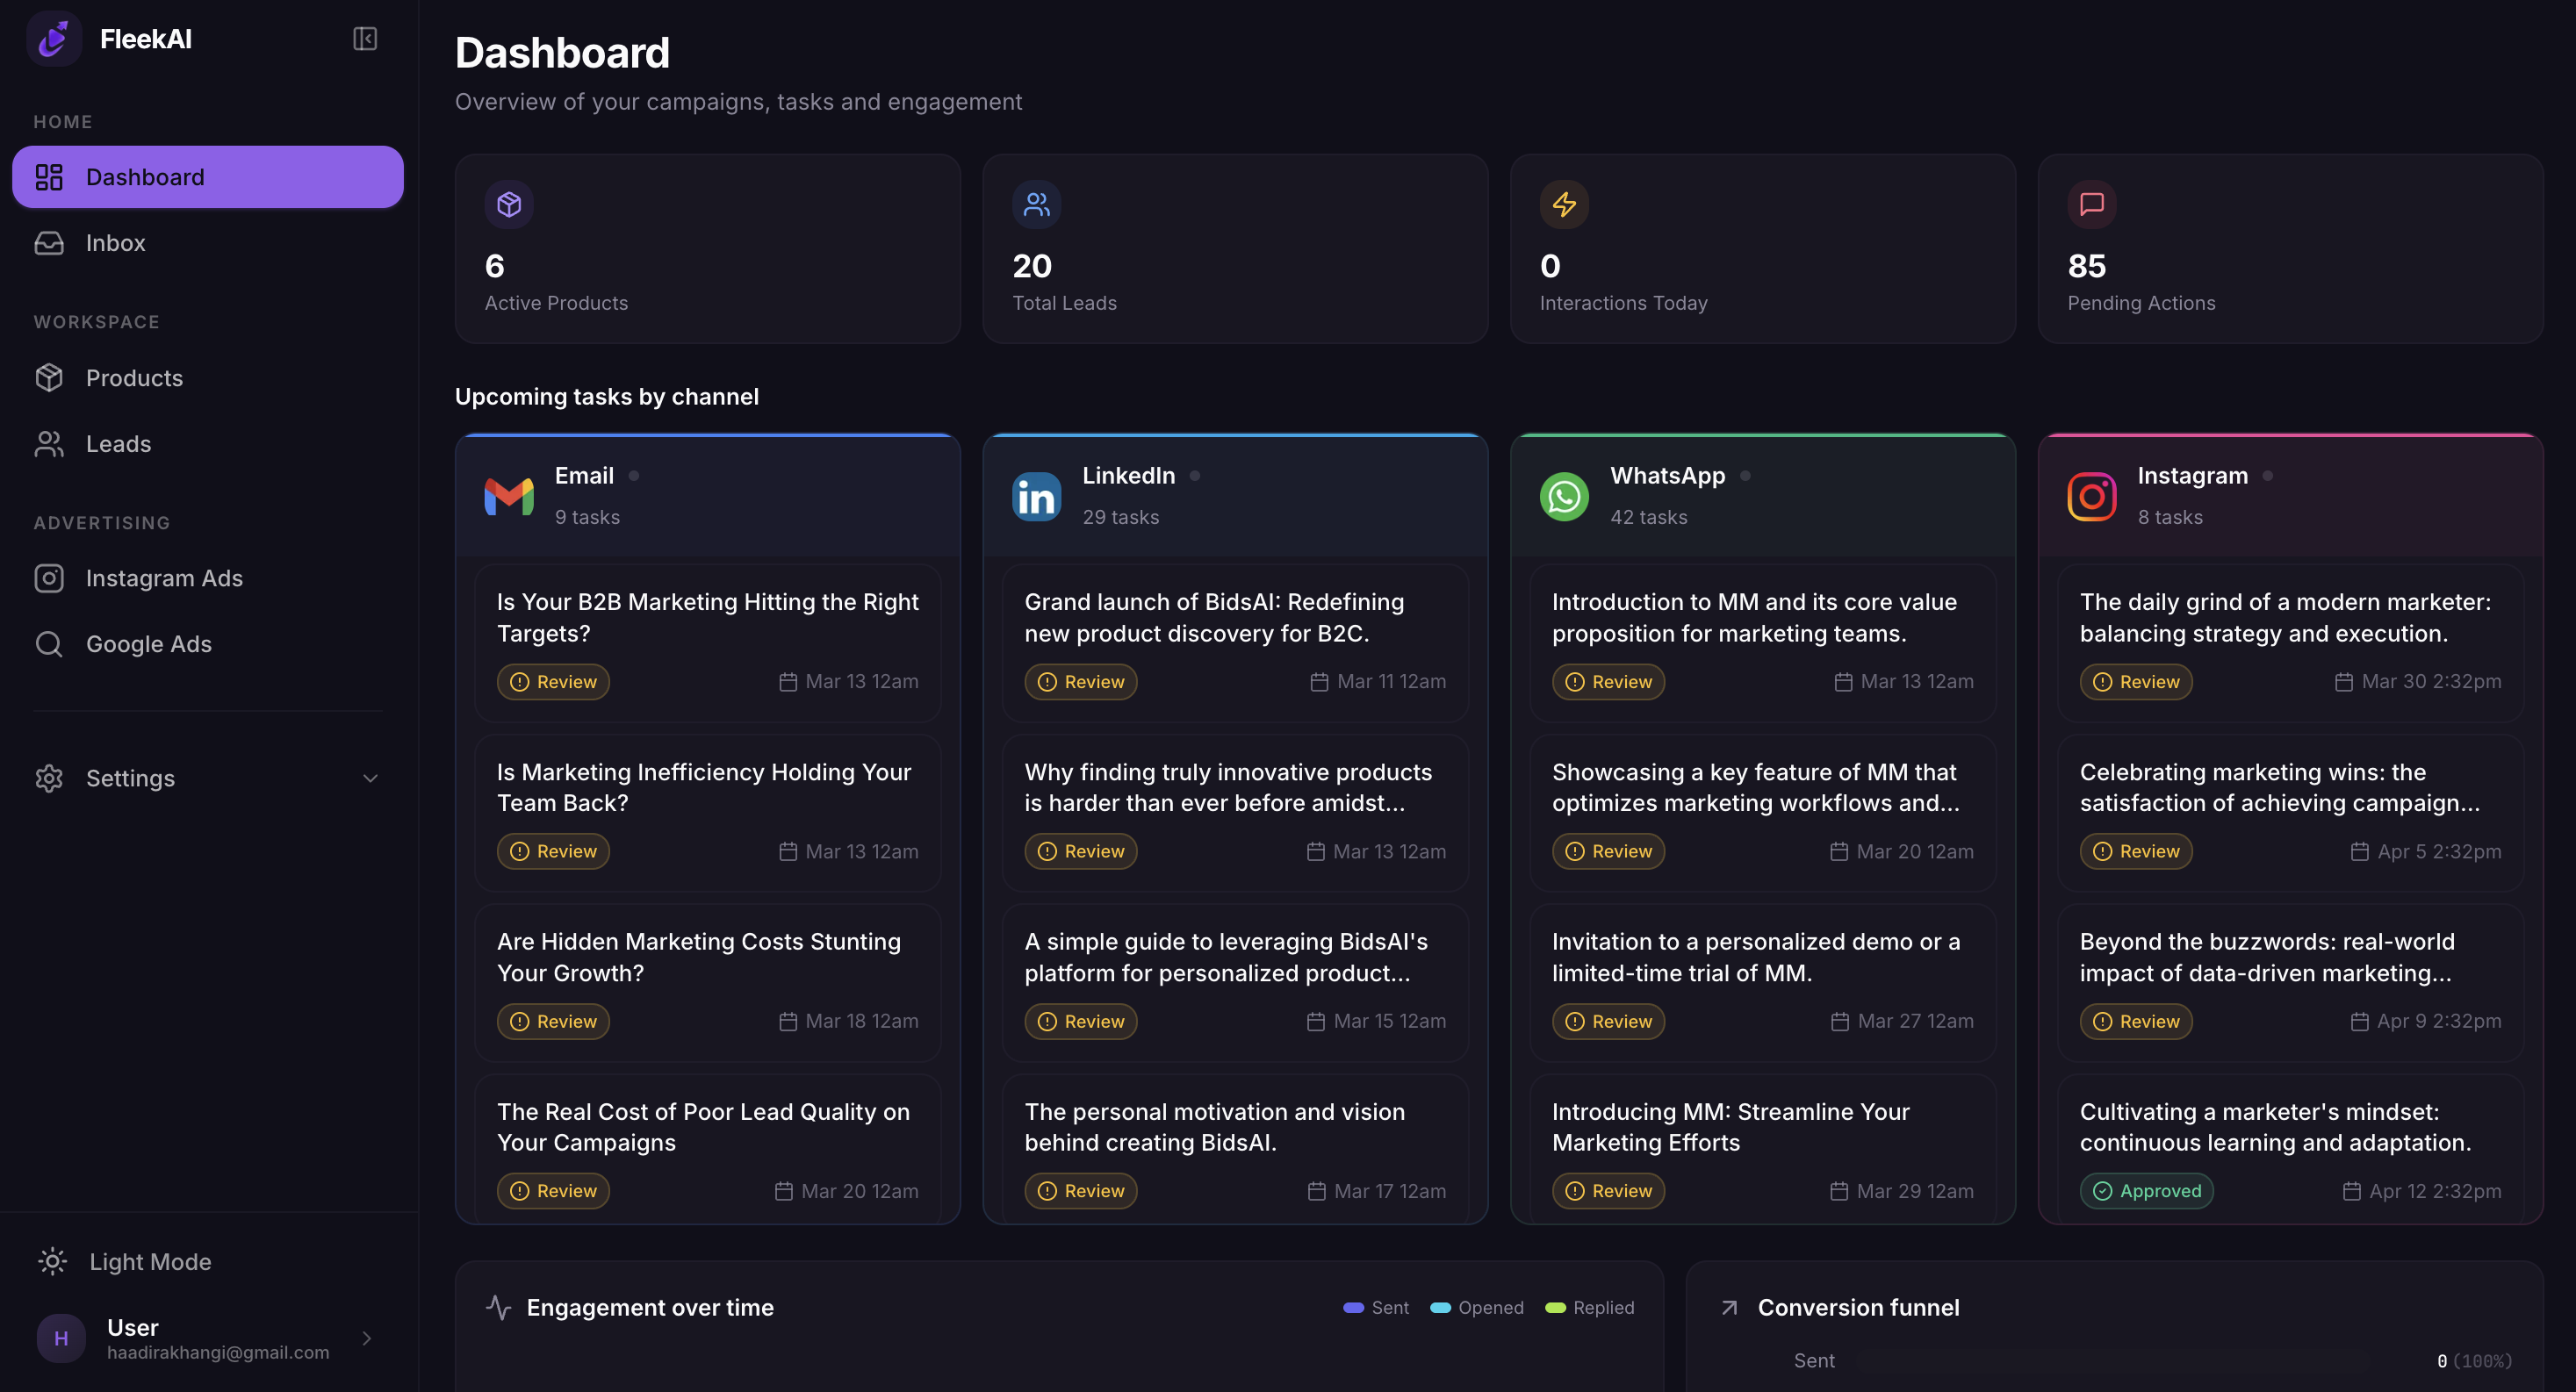
Task: Open the Dashboard page
Action: coord(208,177)
